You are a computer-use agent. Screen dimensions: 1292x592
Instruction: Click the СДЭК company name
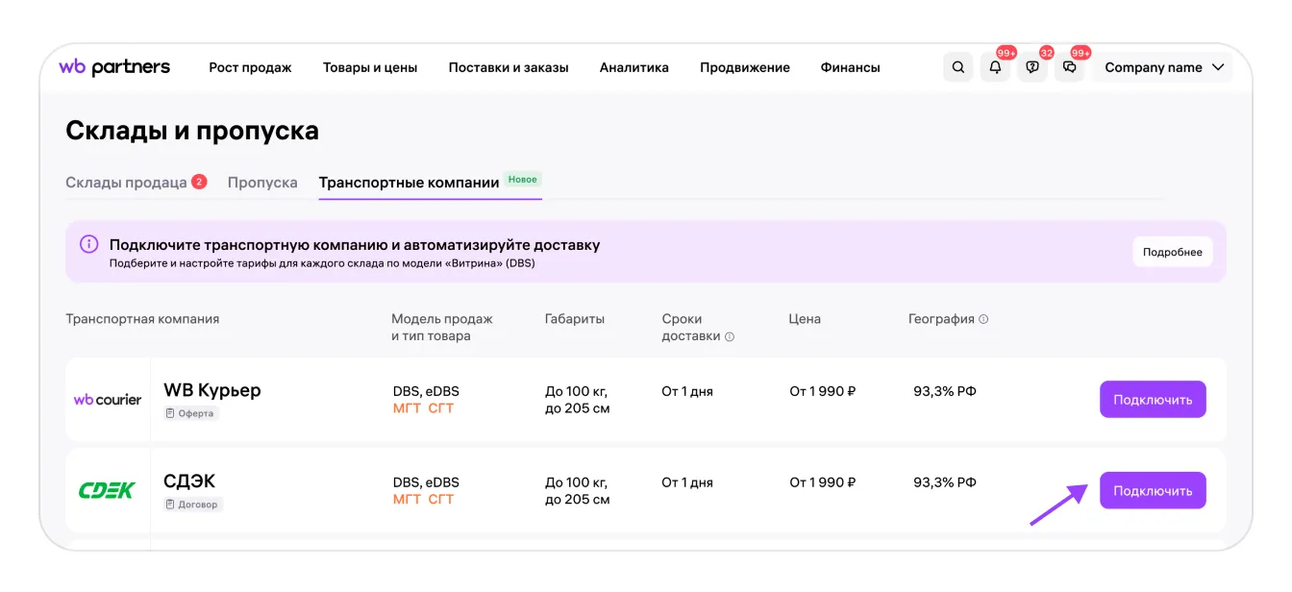(x=189, y=481)
